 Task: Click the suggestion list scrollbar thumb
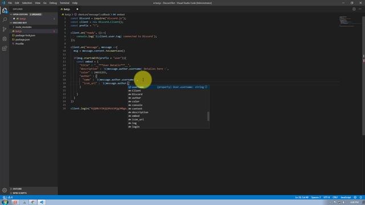pyautogui.click(x=208, y=116)
